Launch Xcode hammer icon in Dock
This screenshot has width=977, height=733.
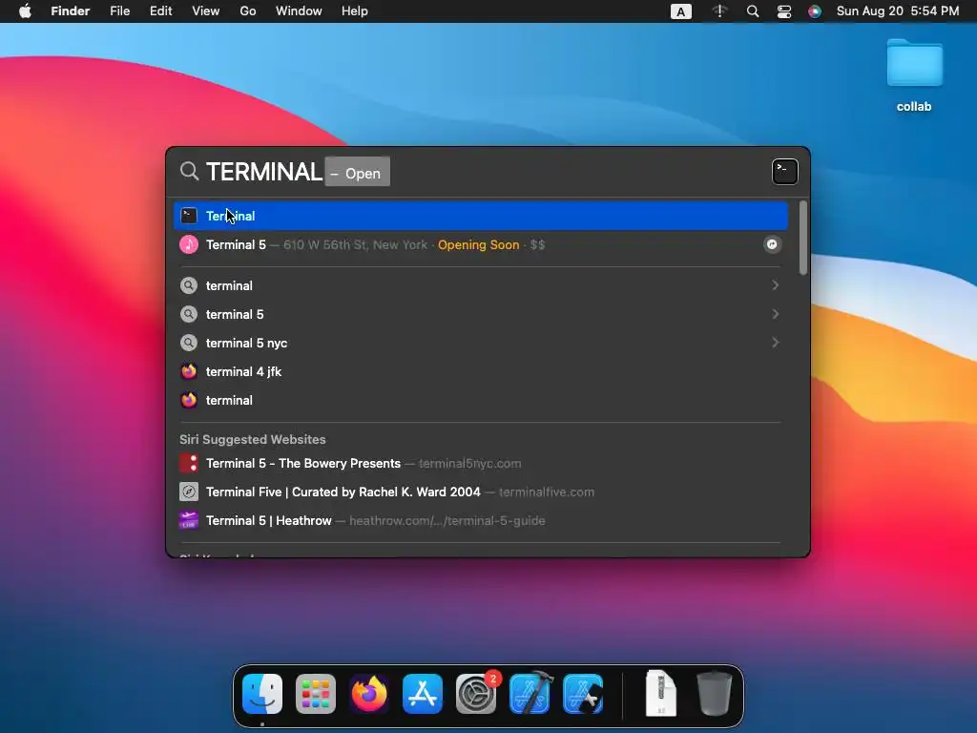530,693
